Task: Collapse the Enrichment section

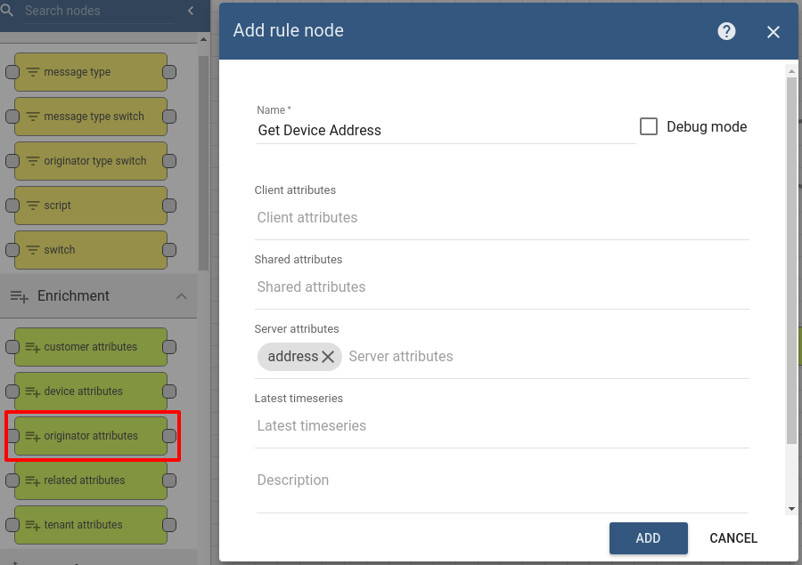Action: 181,296
